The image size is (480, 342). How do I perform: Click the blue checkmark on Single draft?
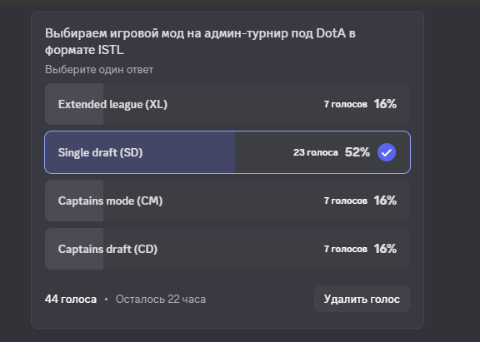[x=387, y=152]
